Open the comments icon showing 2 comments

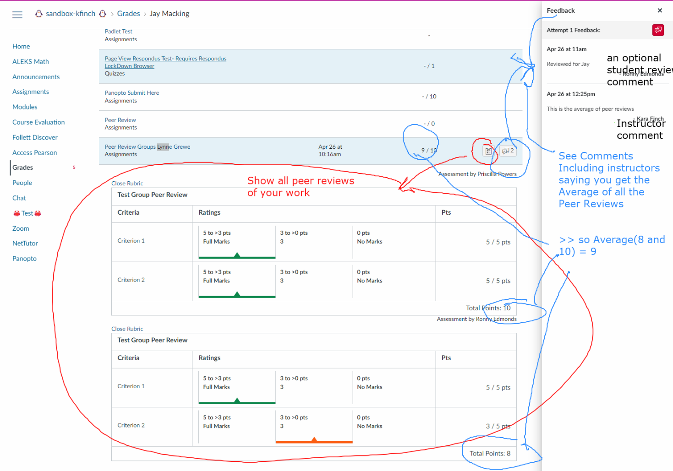click(x=508, y=151)
